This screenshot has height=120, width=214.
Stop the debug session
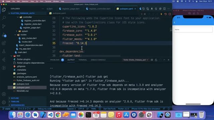point(170,14)
